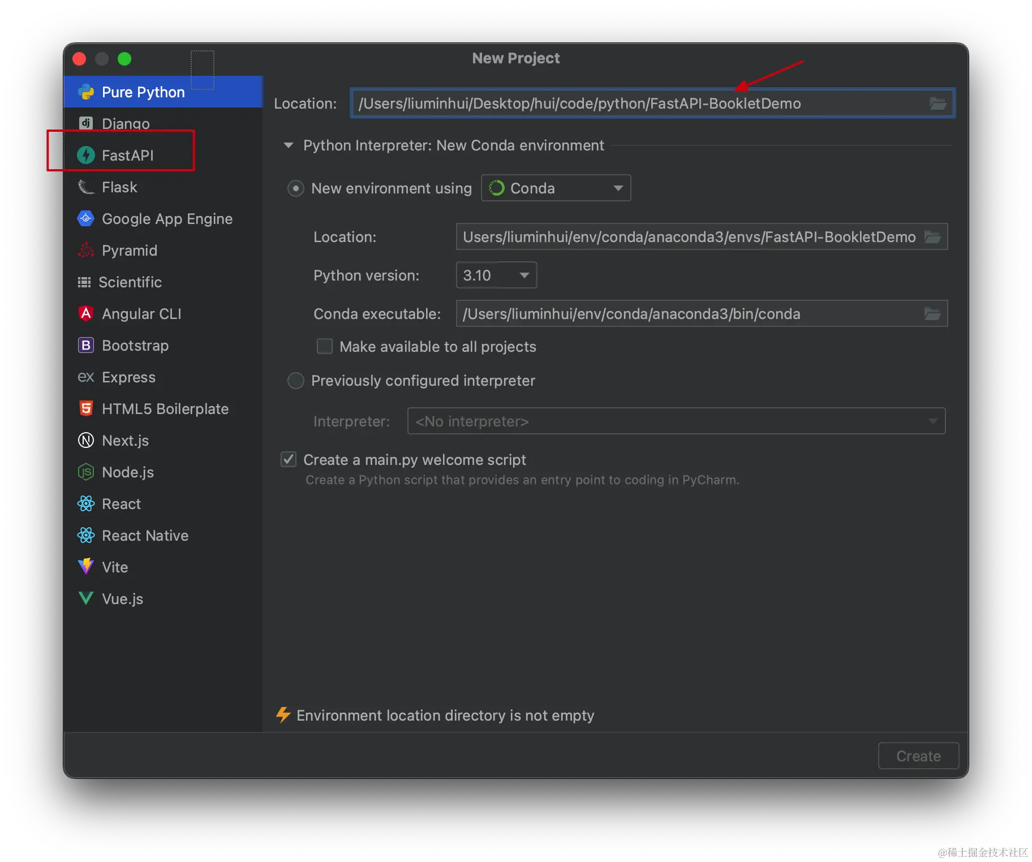The image size is (1032, 862).
Task: Click the Google App Engine icon
Action: coord(86,218)
